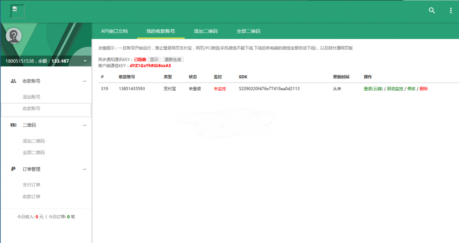
Task: Click the red 删除 link
Action: (x=424, y=89)
